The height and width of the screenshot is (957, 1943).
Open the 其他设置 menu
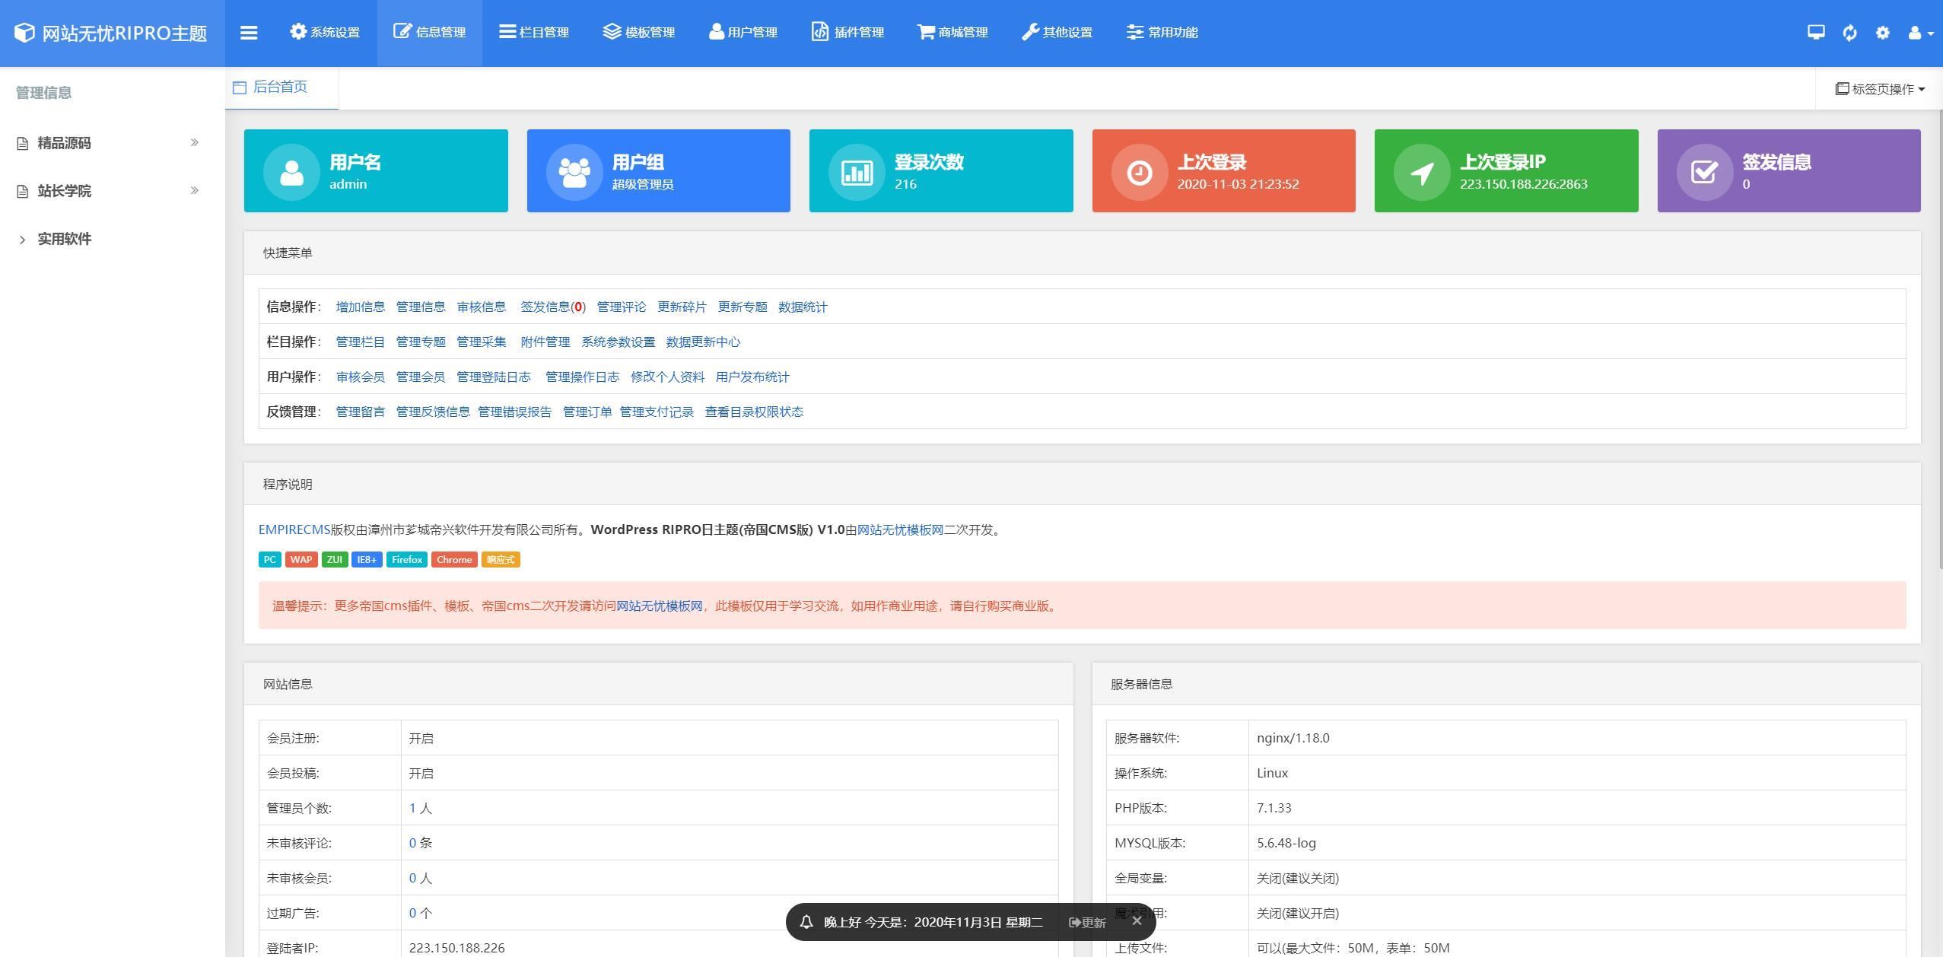point(1057,33)
